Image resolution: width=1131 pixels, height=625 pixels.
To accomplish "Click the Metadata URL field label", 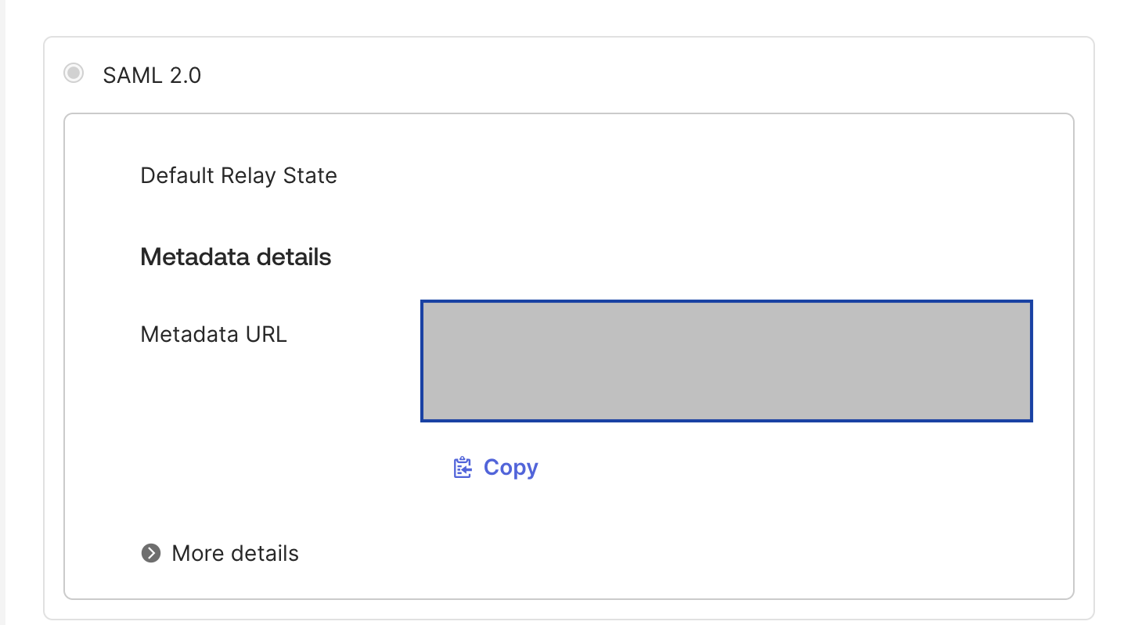I will [x=214, y=335].
